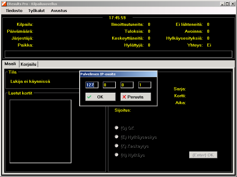The width and height of the screenshot is (237, 177).
Task: Click the (Enter) OK button
Action: tap(203, 155)
